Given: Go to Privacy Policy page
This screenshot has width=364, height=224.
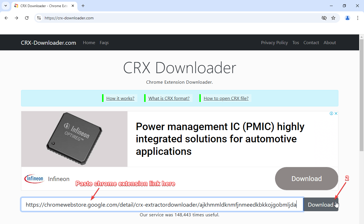Looking at the screenshot, I should (274, 43).
